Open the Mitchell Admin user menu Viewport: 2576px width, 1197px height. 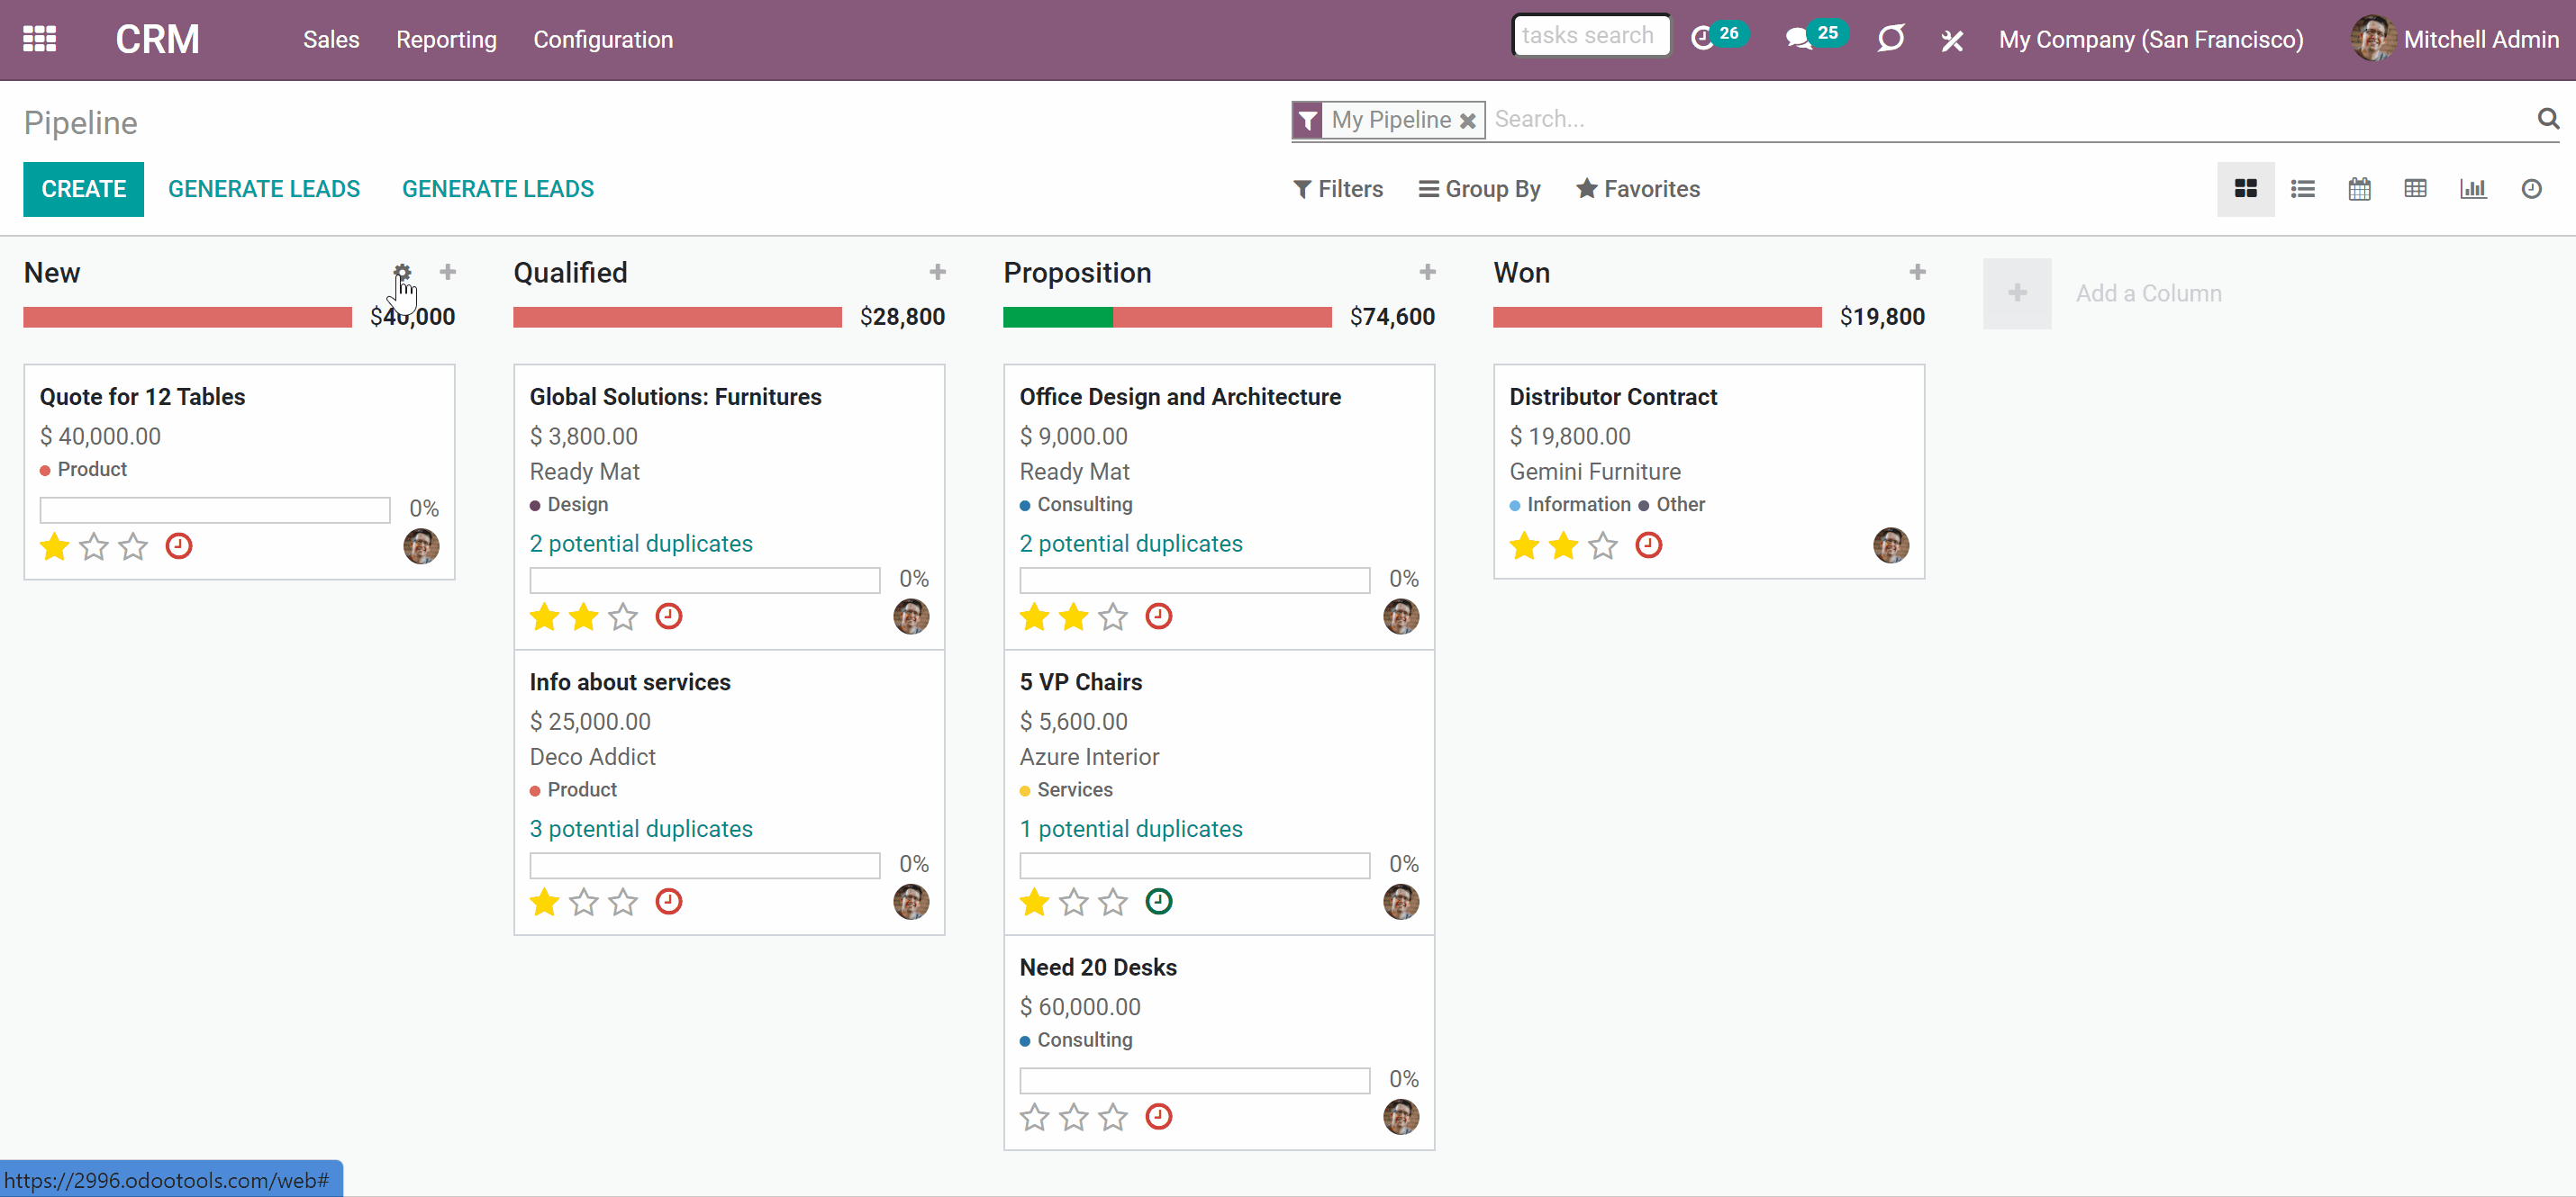tap(2455, 39)
